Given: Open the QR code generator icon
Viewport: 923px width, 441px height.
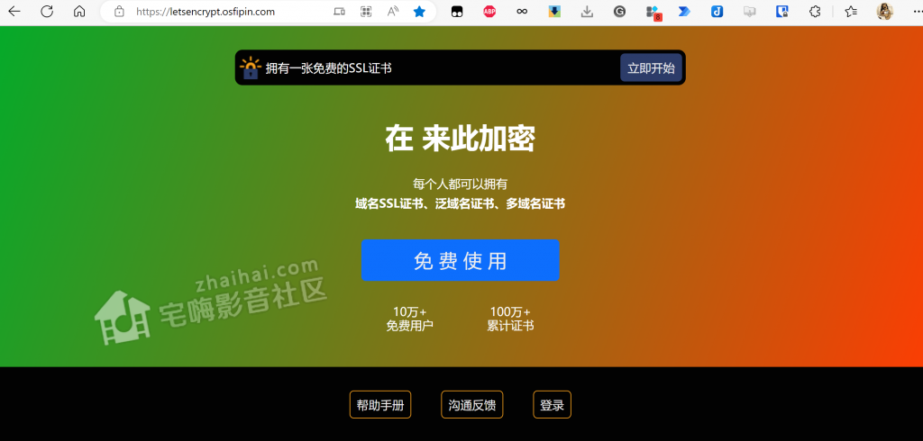Looking at the screenshot, I should click(366, 11).
